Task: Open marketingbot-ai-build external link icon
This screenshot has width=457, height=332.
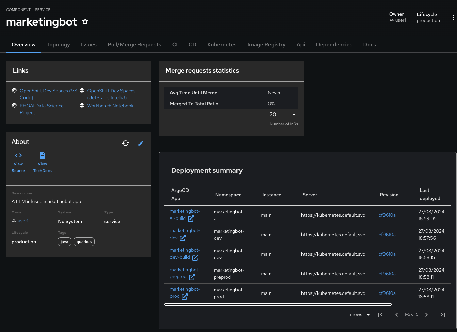Action: pyautogui.click(x=191, y=218)
